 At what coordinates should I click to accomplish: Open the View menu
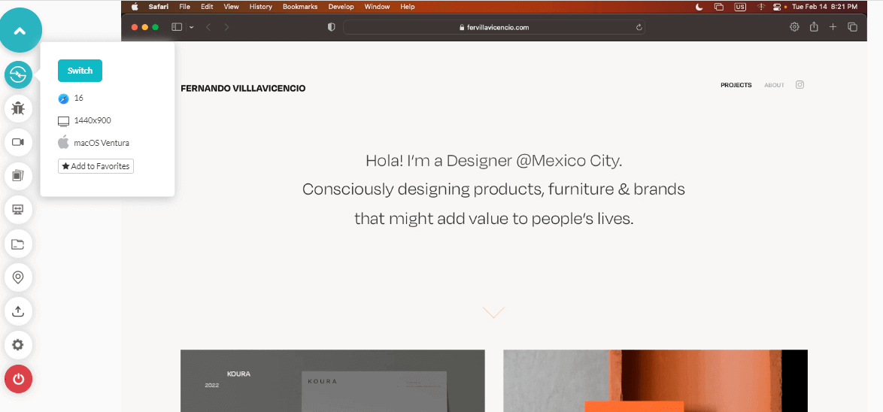[x=231, y=7]
